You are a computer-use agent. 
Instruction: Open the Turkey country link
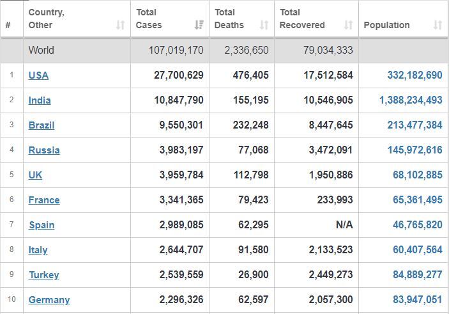[44, 275]
